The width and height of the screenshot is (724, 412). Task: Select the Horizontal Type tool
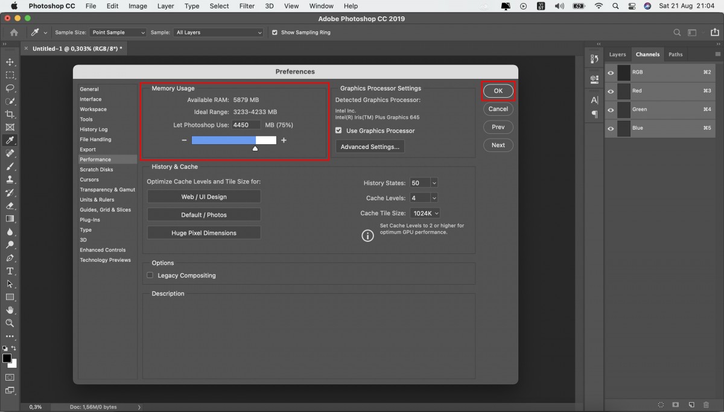[x=10, y=271]
